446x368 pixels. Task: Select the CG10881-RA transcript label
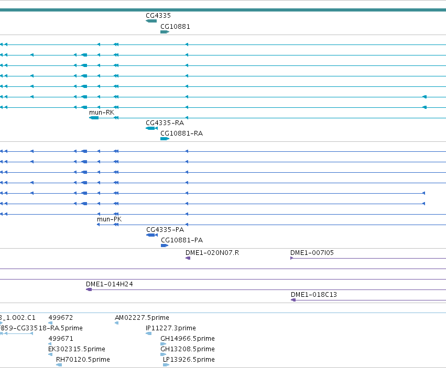click(181, 133)
